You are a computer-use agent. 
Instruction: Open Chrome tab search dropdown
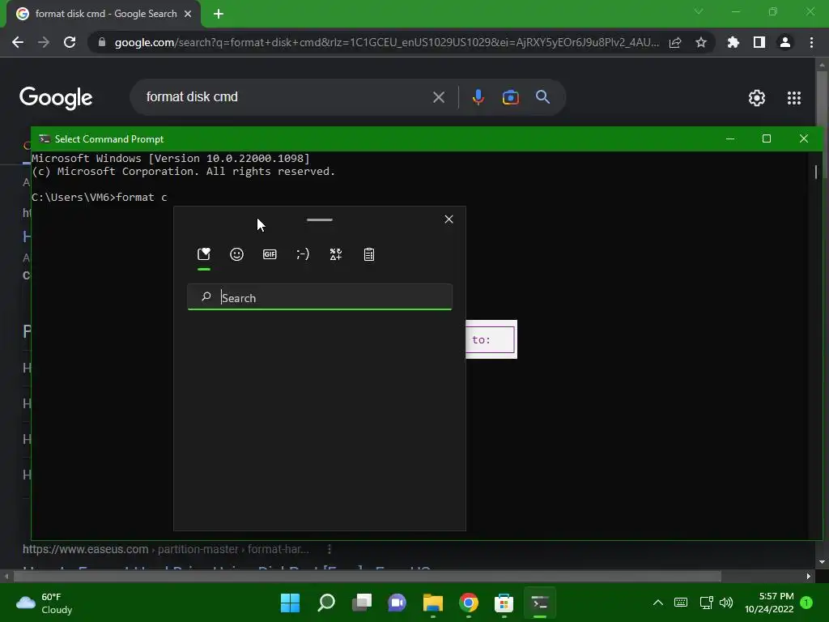click(x=699, y=11)
